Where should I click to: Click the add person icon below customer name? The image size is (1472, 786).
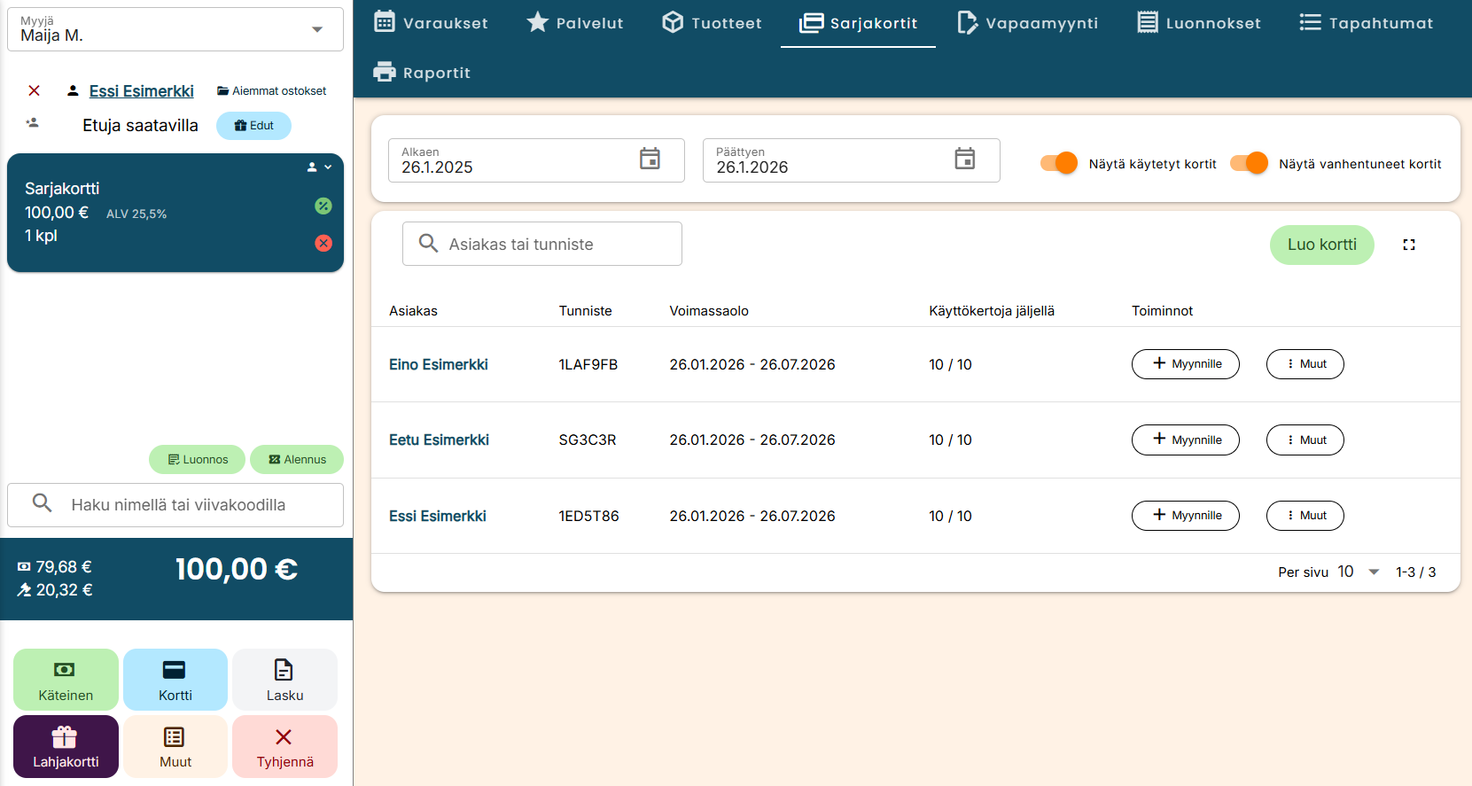pyautogui.click(x=33, y=123)
